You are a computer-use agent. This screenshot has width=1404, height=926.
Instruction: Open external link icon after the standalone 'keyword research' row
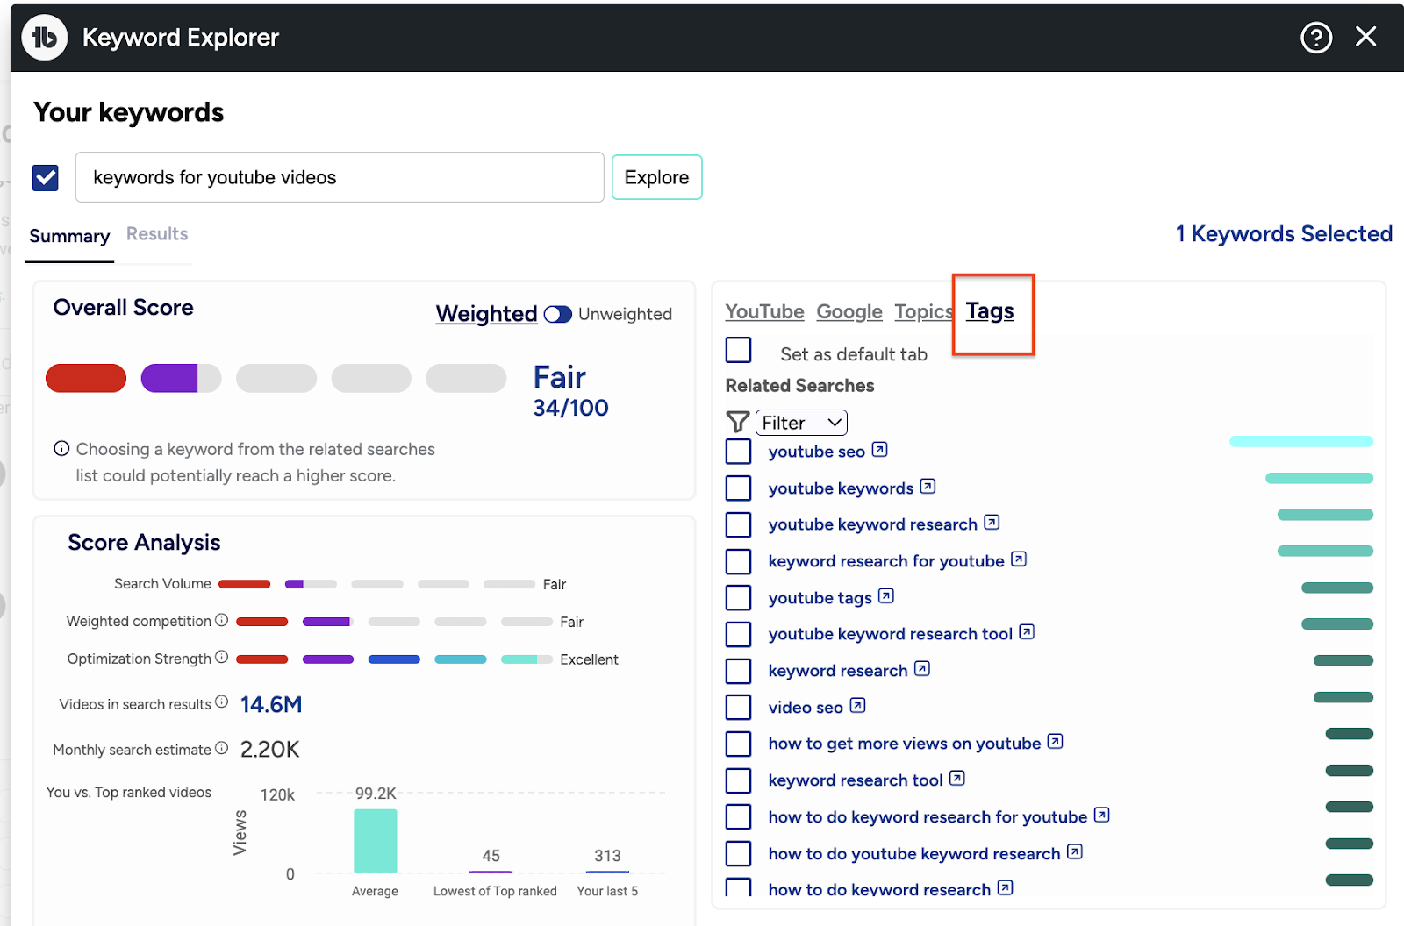922,669
